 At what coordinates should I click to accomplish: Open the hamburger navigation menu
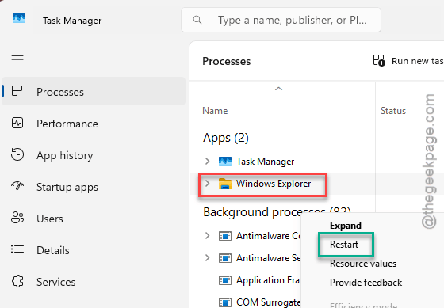pyautogui.click(x=17, y=59)
